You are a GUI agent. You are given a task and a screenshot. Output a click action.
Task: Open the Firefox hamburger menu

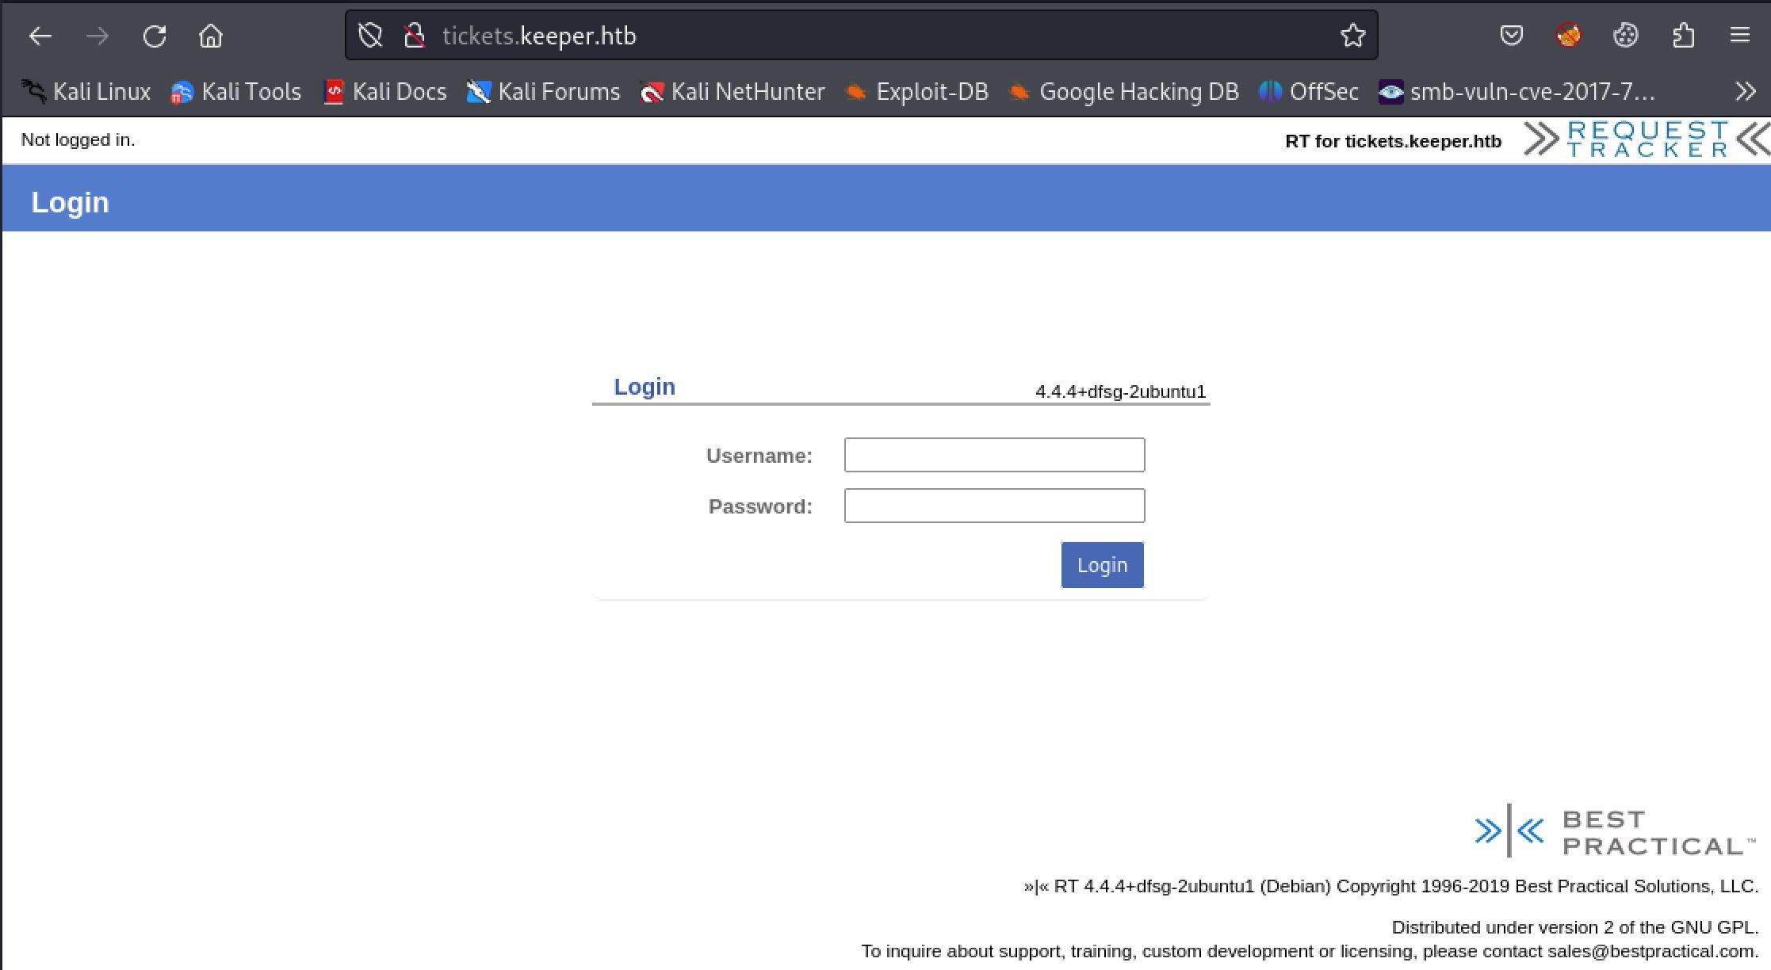(x=1739, y=36)
